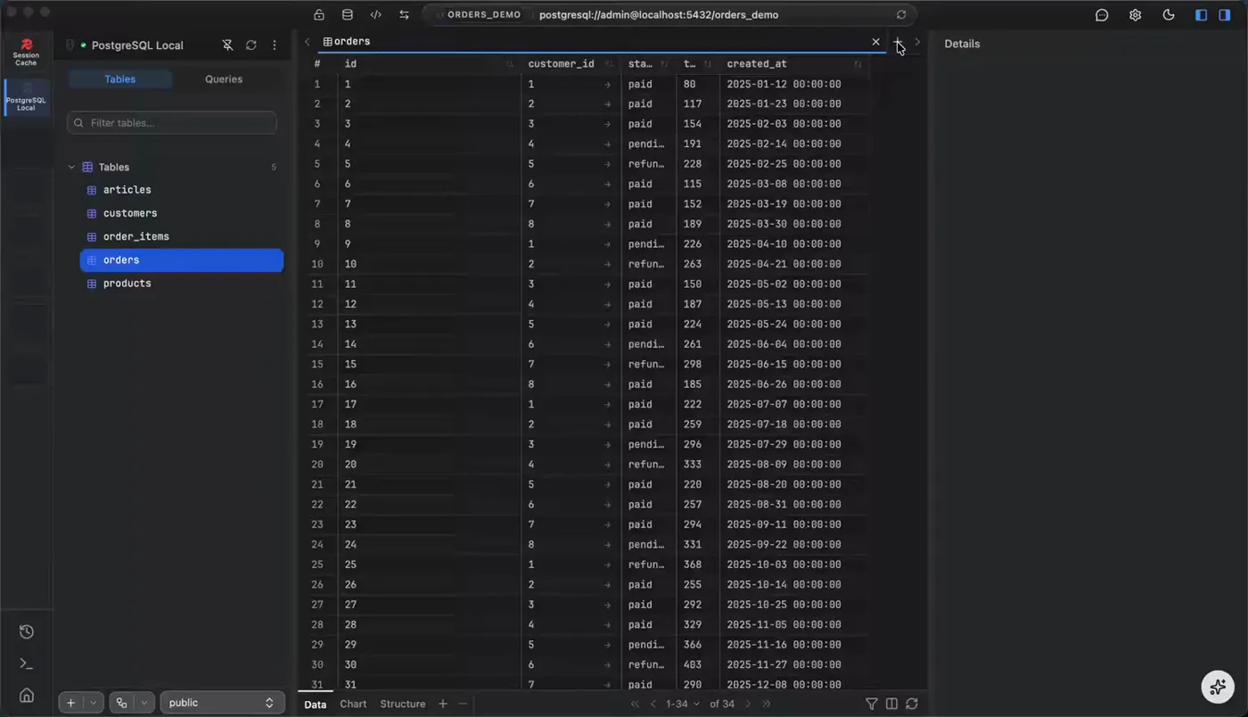Click the add new item plus button

click(x=71, y=703)
